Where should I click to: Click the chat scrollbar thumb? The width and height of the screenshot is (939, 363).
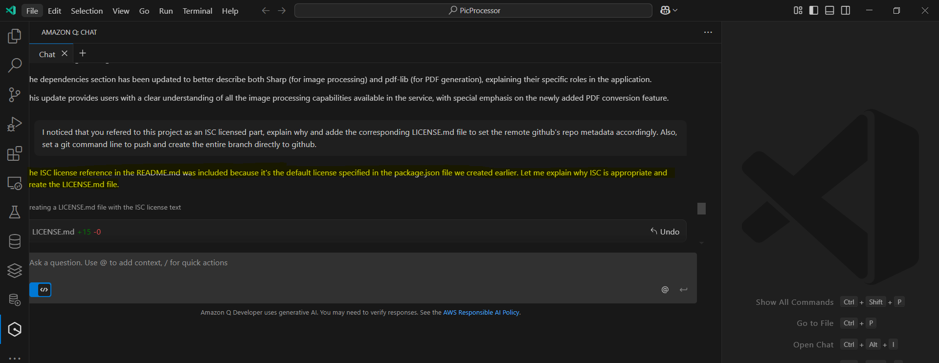(701, 209)
